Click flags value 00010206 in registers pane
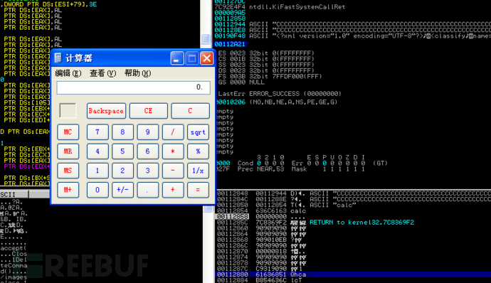 click(231, 102)
